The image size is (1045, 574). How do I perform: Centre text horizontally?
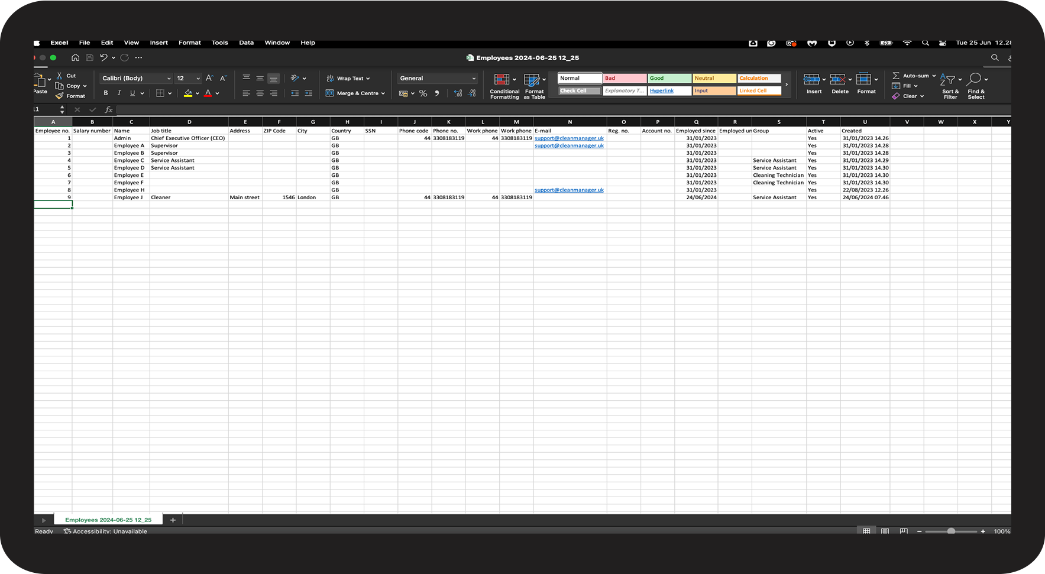(260, 93)
